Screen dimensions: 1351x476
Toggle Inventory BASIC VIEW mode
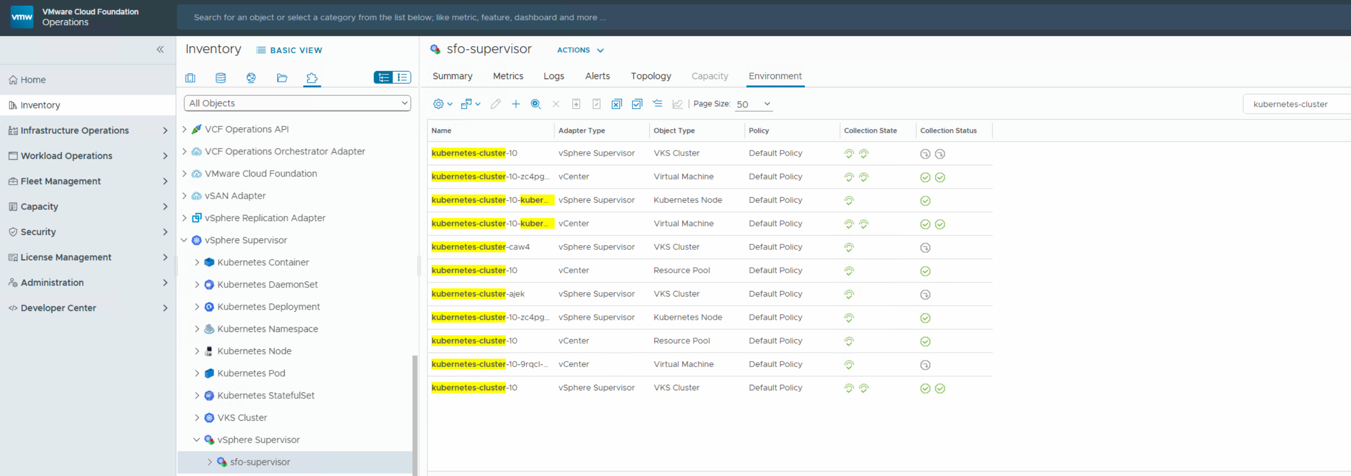point(289,50)
